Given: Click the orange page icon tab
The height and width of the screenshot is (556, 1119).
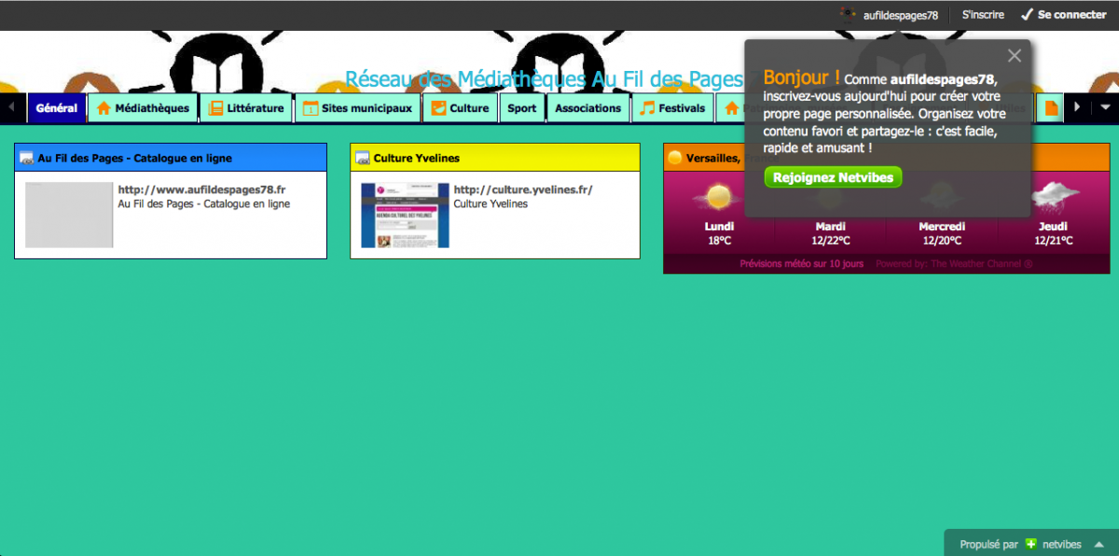Looking at the screenshot, I should point(1051,108).
